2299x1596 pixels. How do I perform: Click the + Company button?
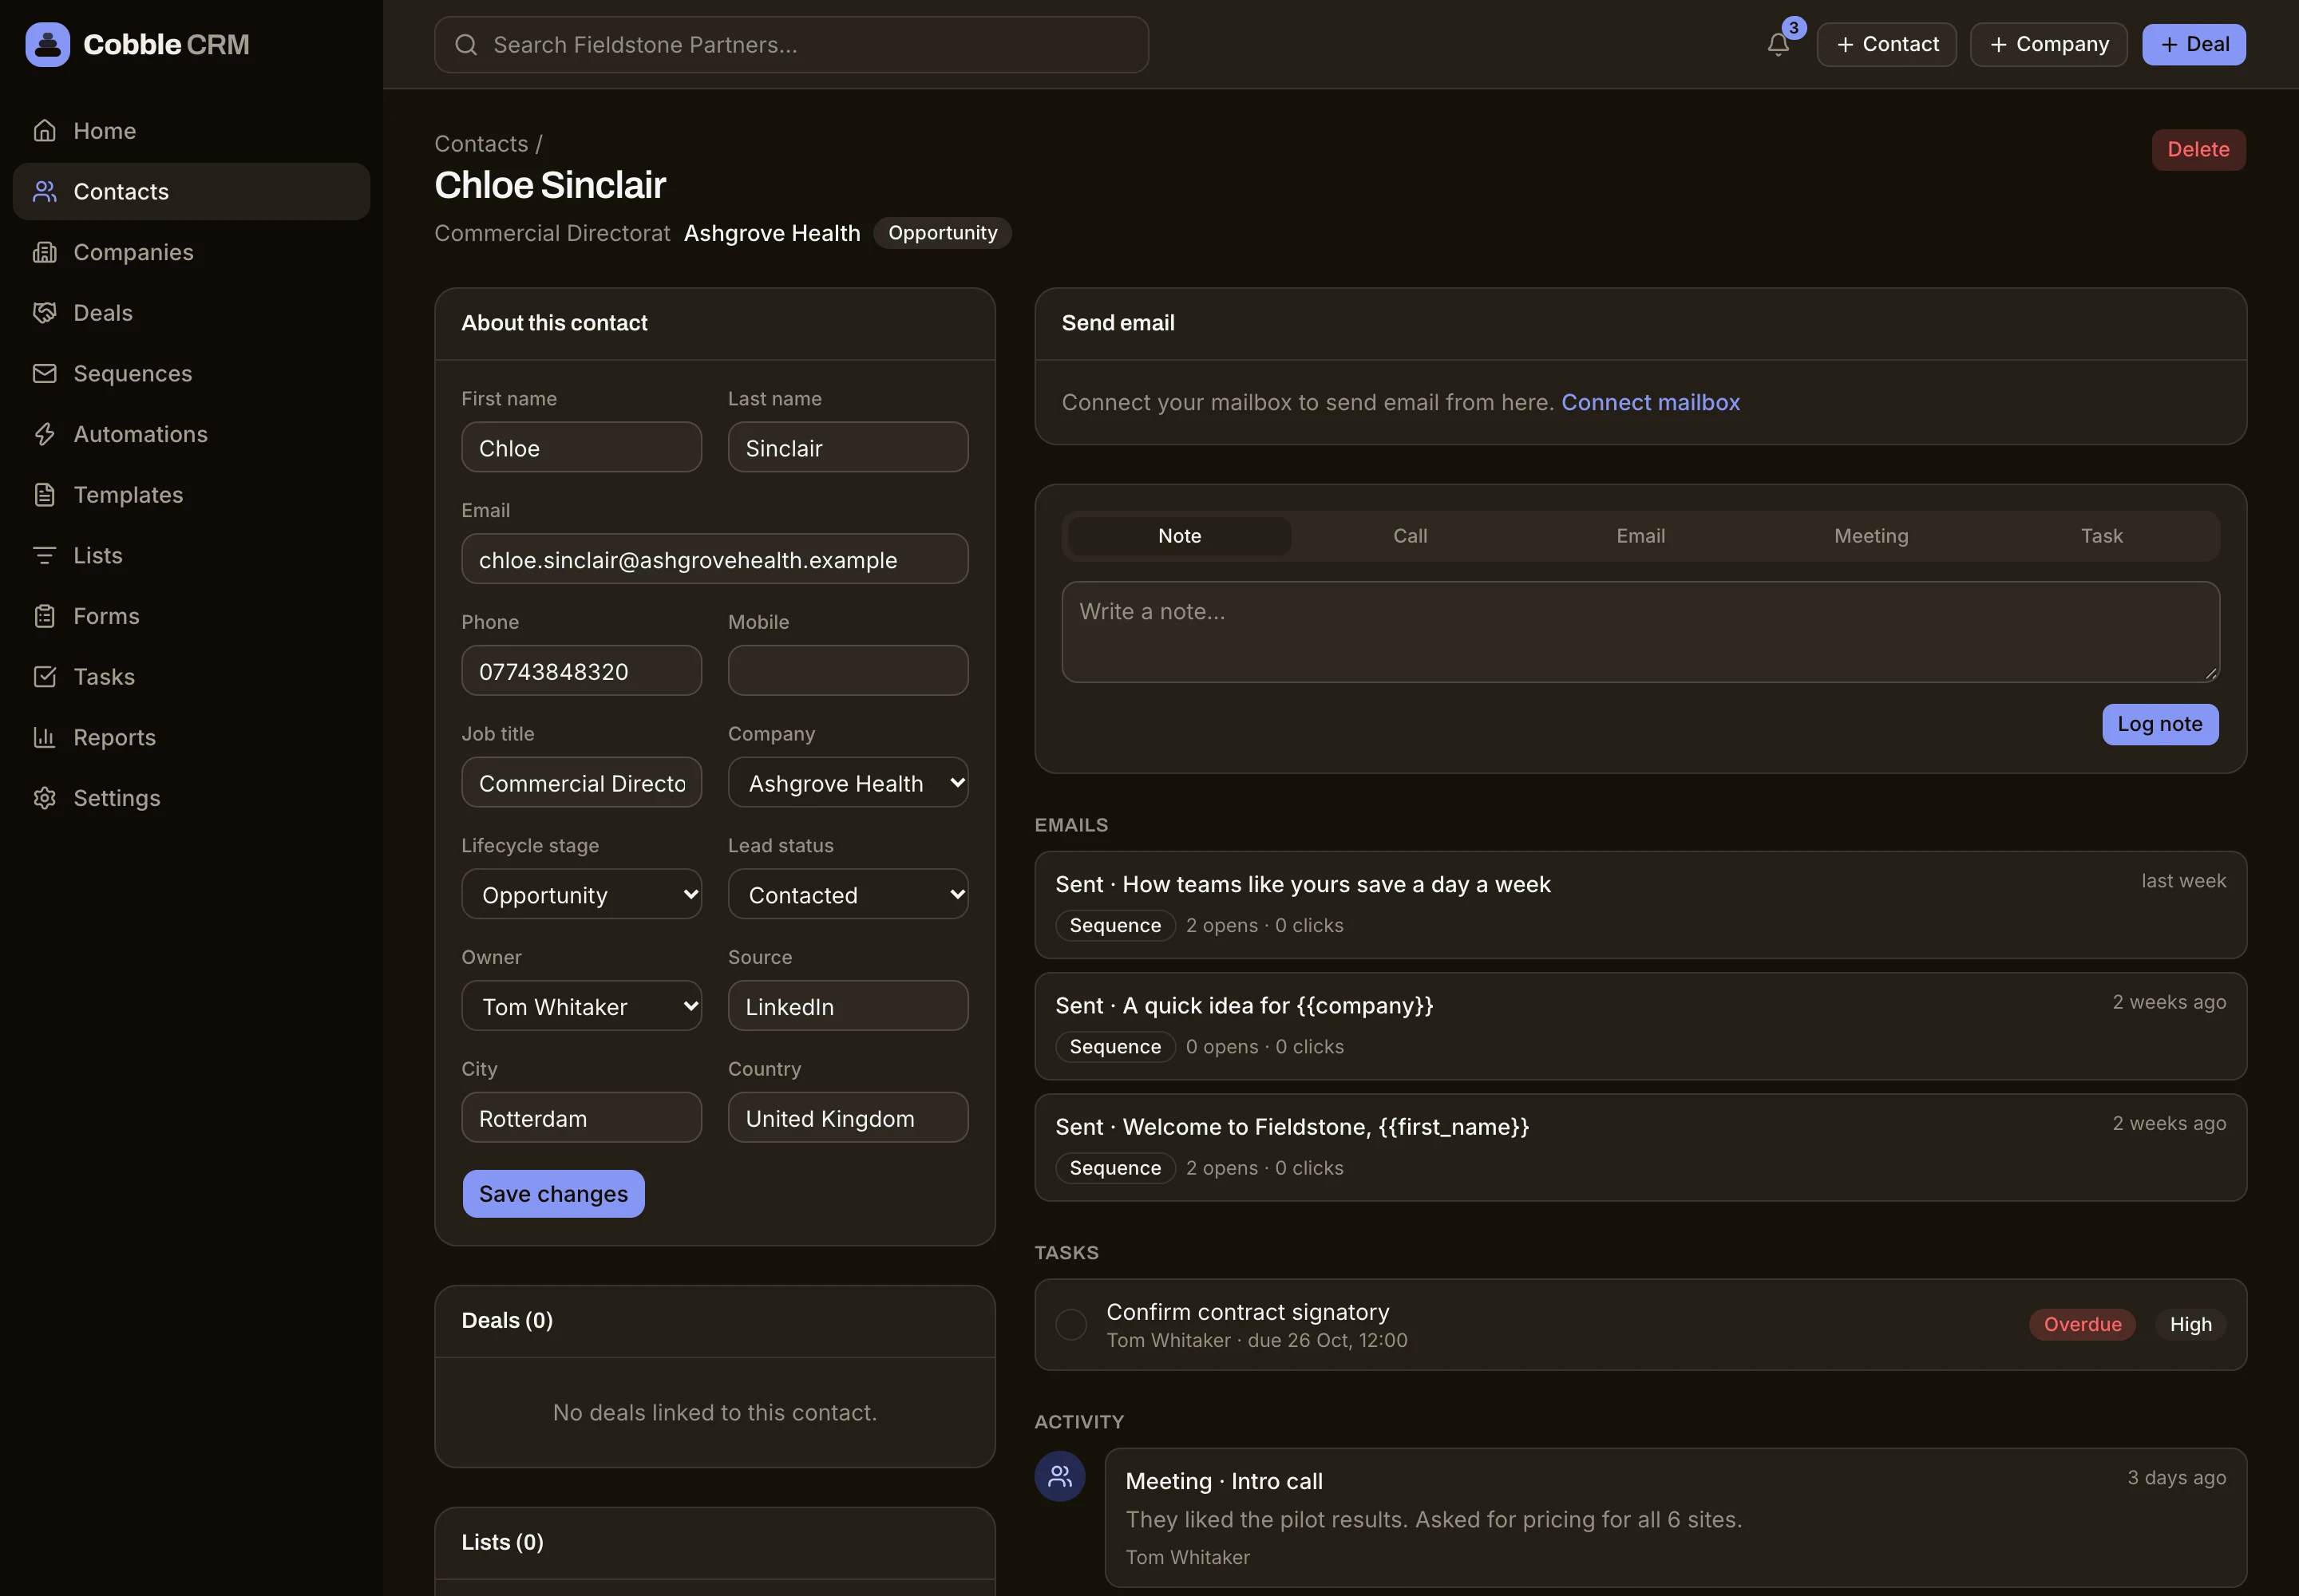tap(2048, 44)
